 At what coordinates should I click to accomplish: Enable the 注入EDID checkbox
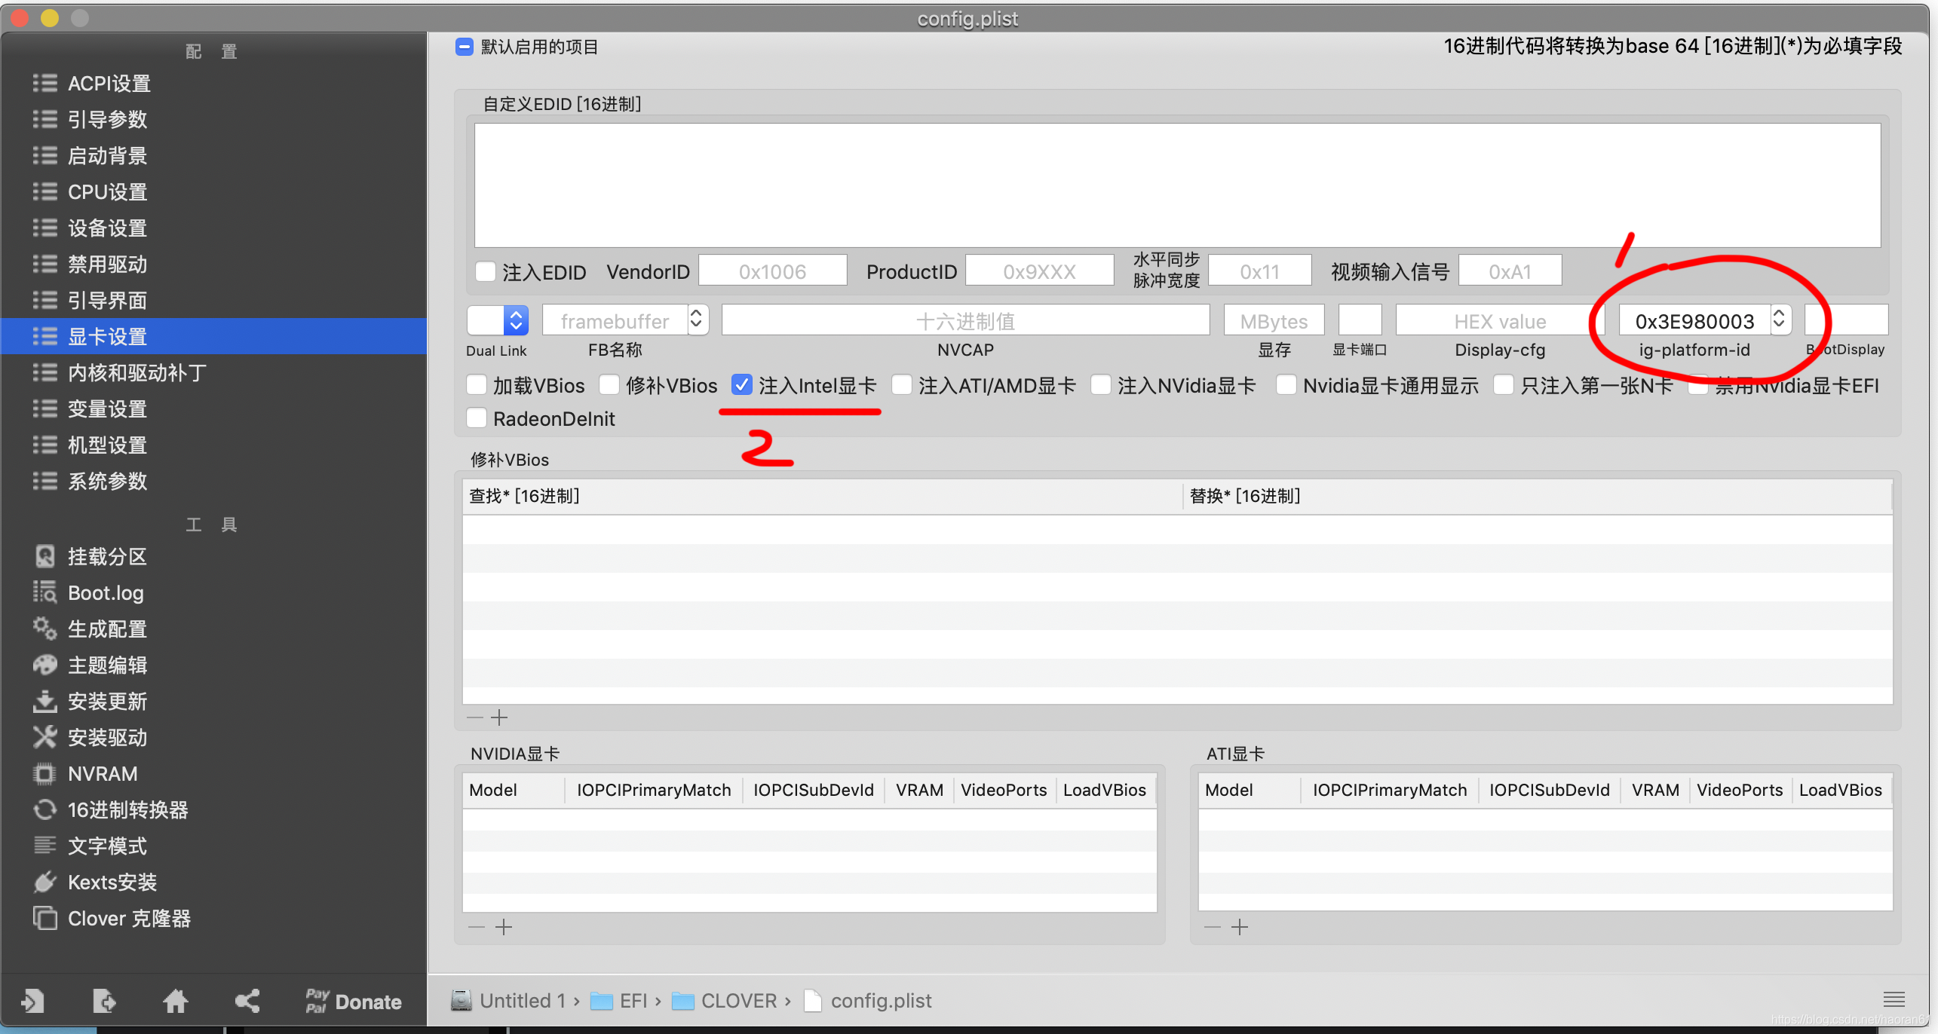[x=486, y=271]
